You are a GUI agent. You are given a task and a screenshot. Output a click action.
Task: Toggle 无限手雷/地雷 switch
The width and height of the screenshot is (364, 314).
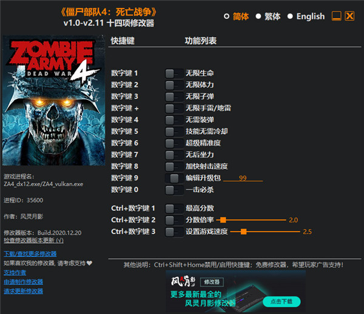(x=174, y=109)
